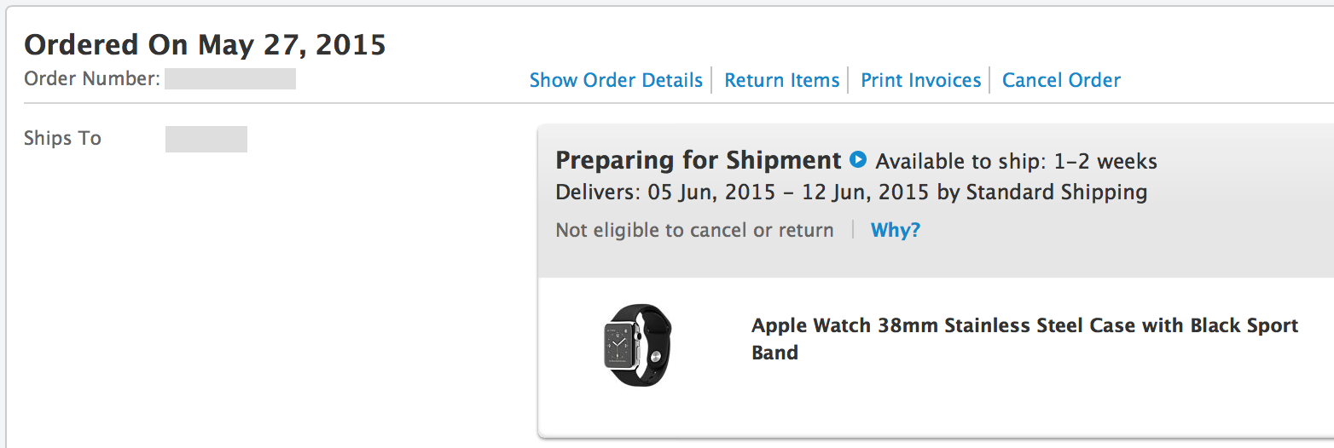Click the Apple Watch product thumbnail
1334x448 pixels.
tap(638, 345)
